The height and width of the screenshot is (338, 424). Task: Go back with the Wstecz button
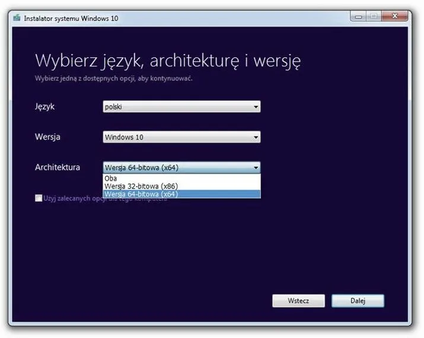click(298, 301)
